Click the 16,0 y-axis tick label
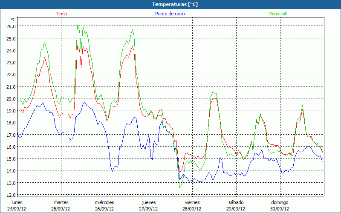This screenshot has height=213, width=341. 11,147
